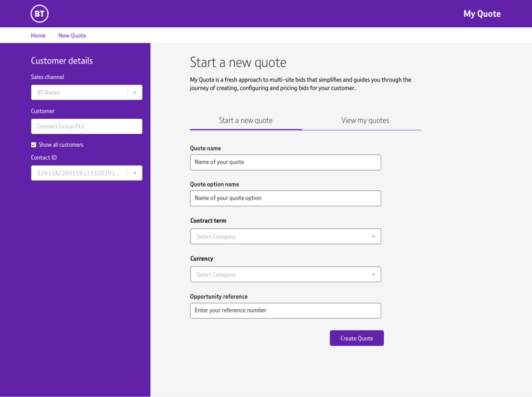This screenshot has width=532, height=397.
Task: Click the BT logo icon
Action: tap(39, 14)
